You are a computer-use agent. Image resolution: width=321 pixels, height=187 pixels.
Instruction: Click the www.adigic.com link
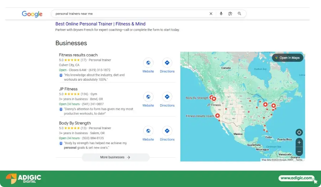(296, 178)
